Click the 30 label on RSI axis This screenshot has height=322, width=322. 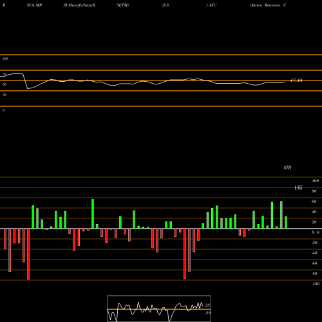coord(5,95)
